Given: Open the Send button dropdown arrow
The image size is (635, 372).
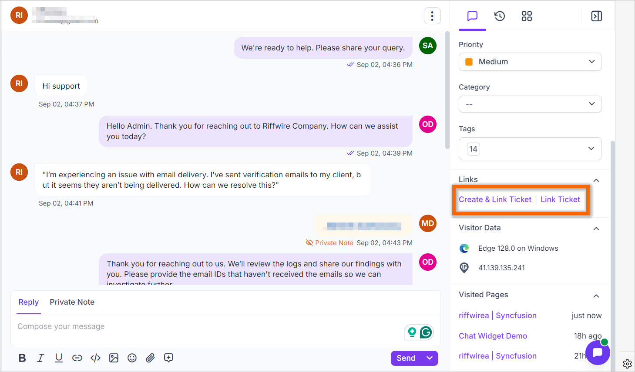Looking at the screenshot, I should (x=430, y=358).
